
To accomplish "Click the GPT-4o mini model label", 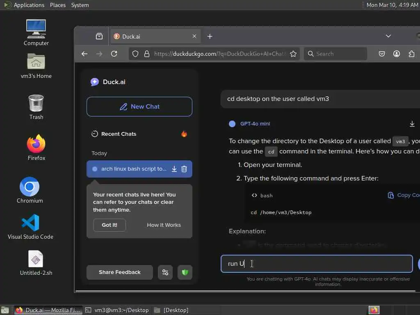I will tap(255, 124).
